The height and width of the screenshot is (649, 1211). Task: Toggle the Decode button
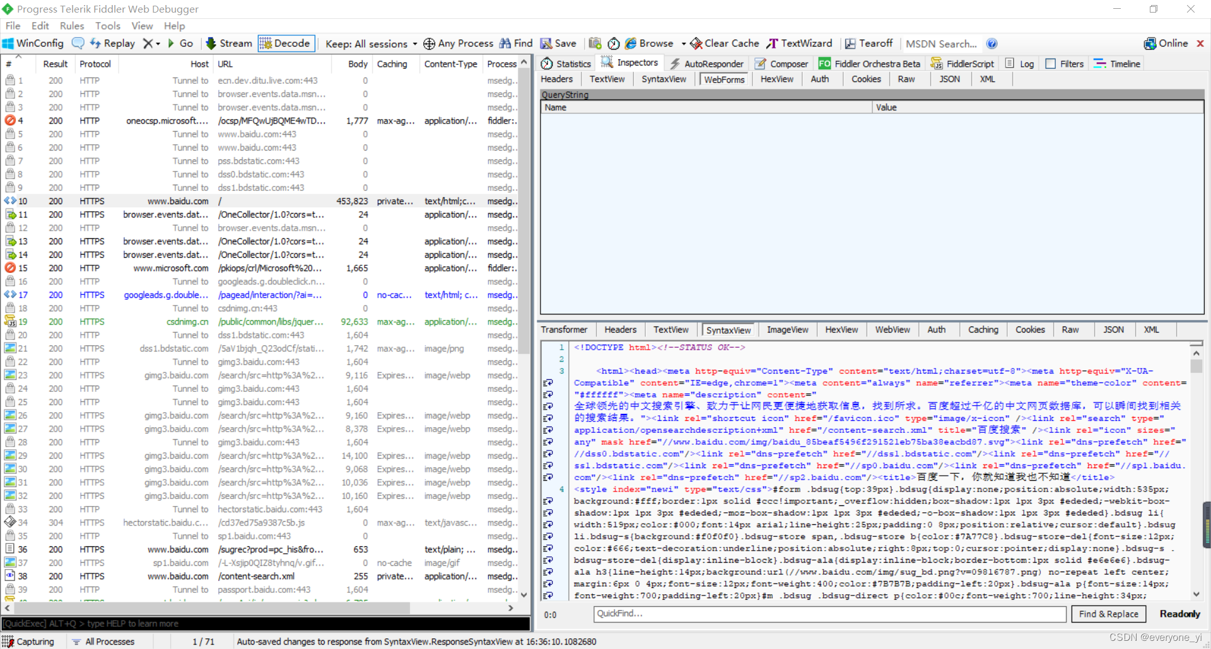tap(286, 43)
